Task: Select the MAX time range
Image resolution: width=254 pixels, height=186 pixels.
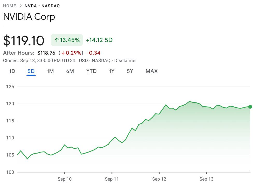Action: point(152,71)
